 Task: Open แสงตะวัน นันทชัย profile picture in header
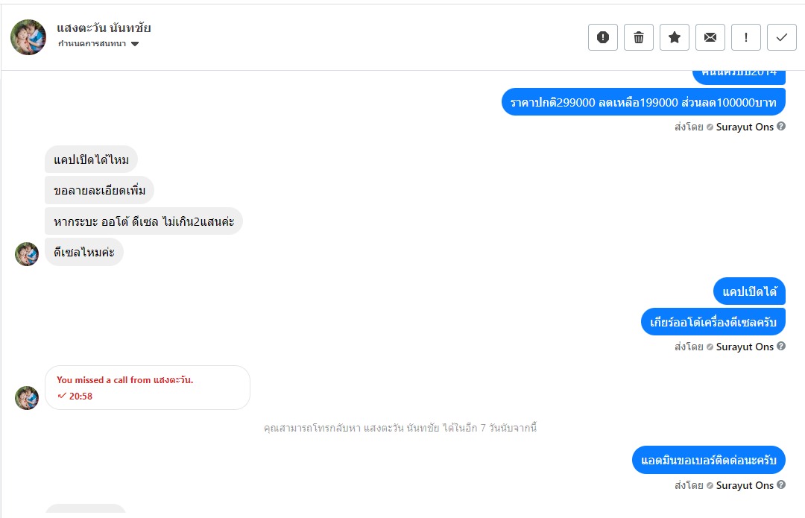(x=28, y=37)
